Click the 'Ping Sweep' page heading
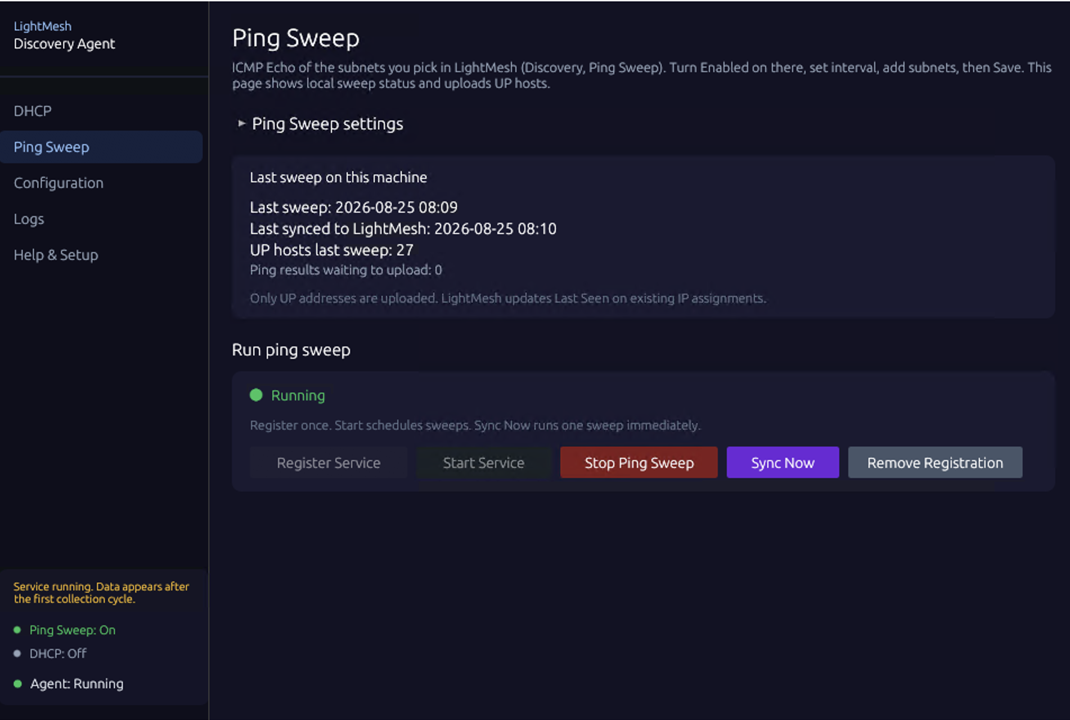The image size is (1070, 720). [296, 38]
